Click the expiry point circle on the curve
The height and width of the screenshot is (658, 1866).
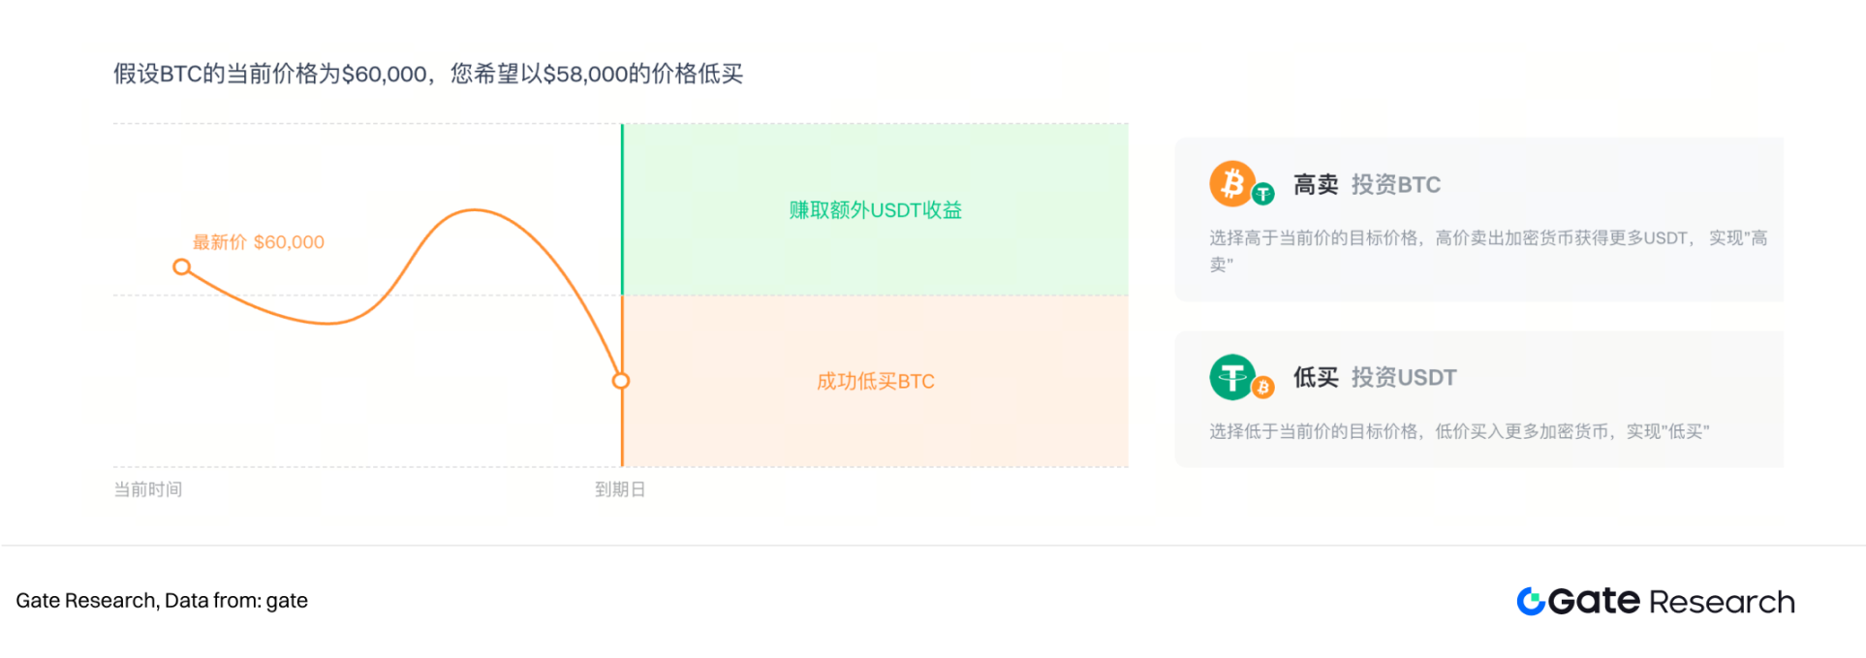(x=621, y=381)
